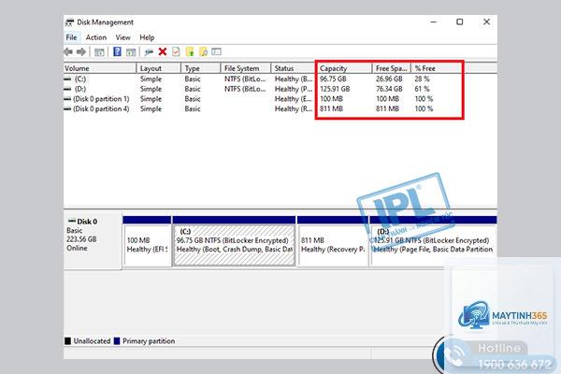Open the Help menu
561x374 pixels.
click(x=147, y=37)
